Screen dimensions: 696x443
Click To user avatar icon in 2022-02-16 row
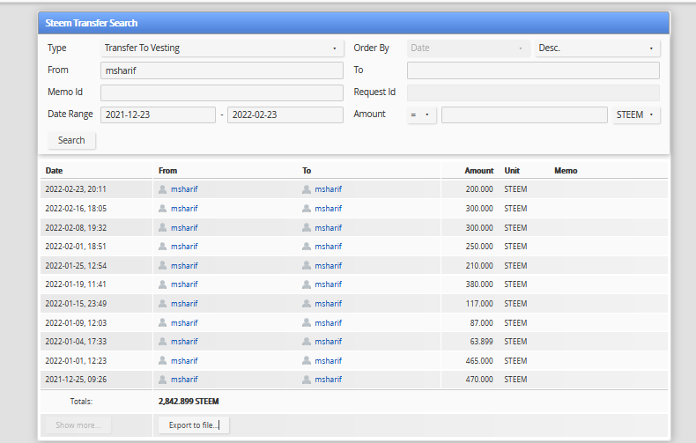tap(307, 208)
